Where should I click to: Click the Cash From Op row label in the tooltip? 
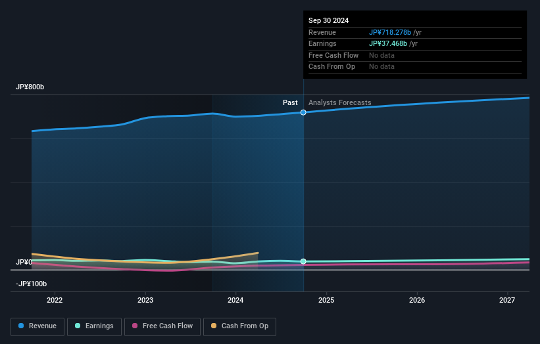point(331,67)
